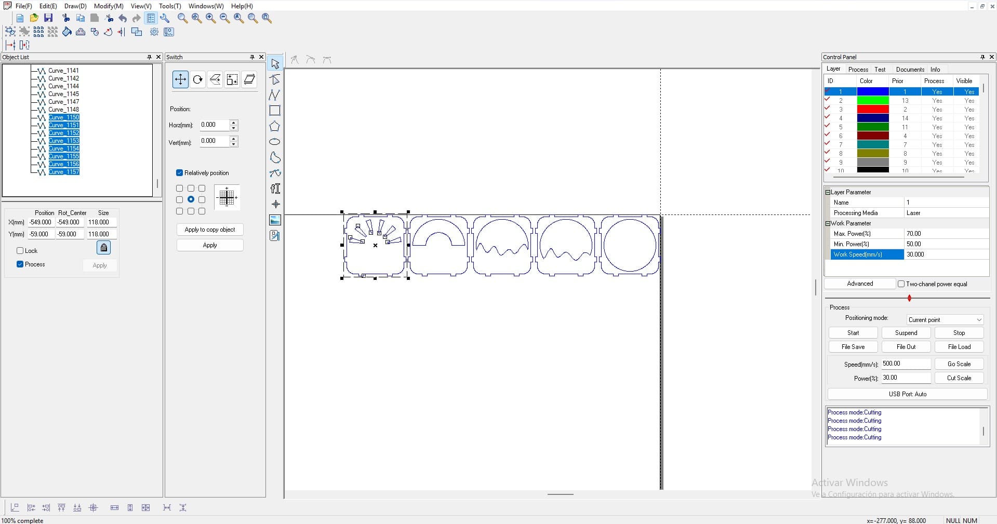Screen dimensions: 997x524
Task: Open the Draw(D) menu
Action: click(x=75, y=6)
